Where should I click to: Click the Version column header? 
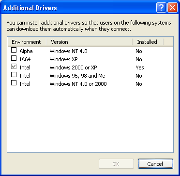90,42
